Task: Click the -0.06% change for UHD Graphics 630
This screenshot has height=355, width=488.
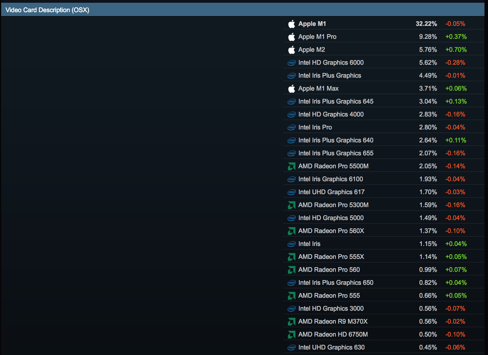Action: pyautogui.click(x=455, y=348)
